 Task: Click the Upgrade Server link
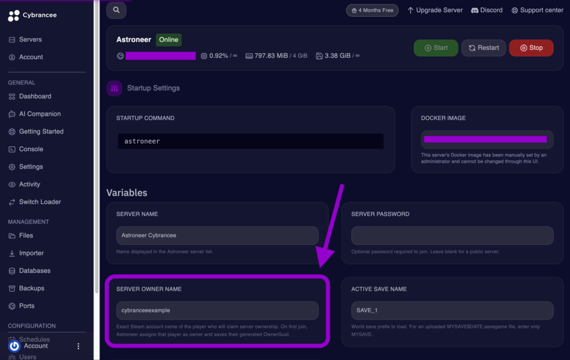pos(435,10)
